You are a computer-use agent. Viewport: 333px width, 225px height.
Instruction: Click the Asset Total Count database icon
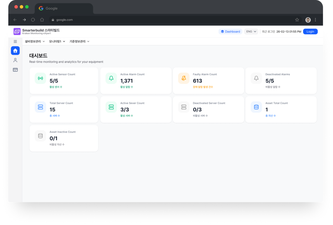point(256,107)
